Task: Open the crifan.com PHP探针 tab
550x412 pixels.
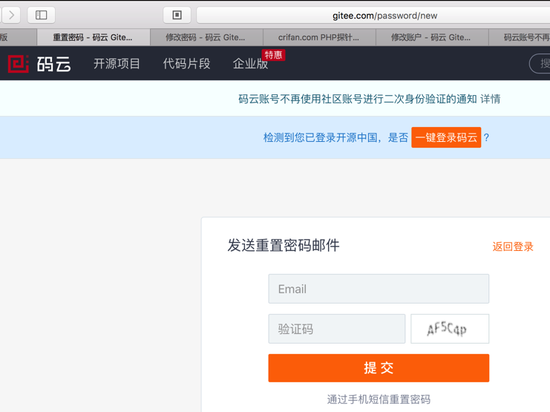Action: pos(319,37)
